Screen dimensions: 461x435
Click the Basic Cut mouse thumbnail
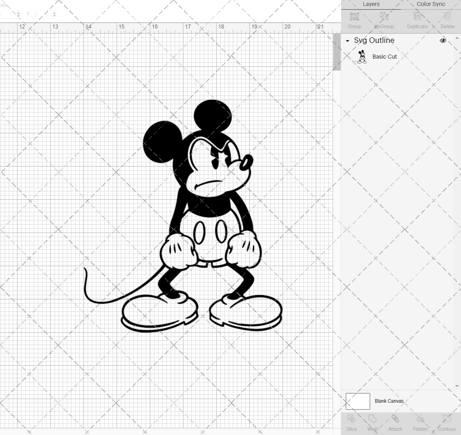coord(361,56)
